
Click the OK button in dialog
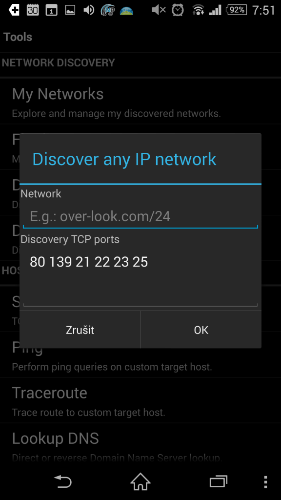coord(201,330)
